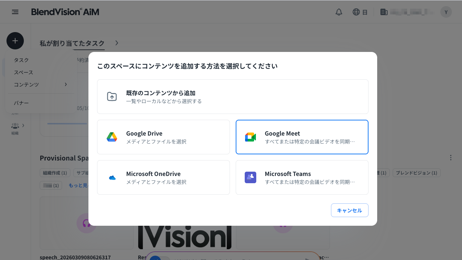Click the language label 日
This screenshot has height=260, width=462.
(365, 12)
